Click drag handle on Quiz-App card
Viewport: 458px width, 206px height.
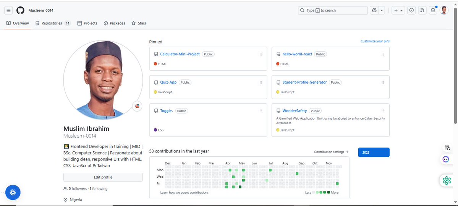pyautogui.click(x=261, y=83)
